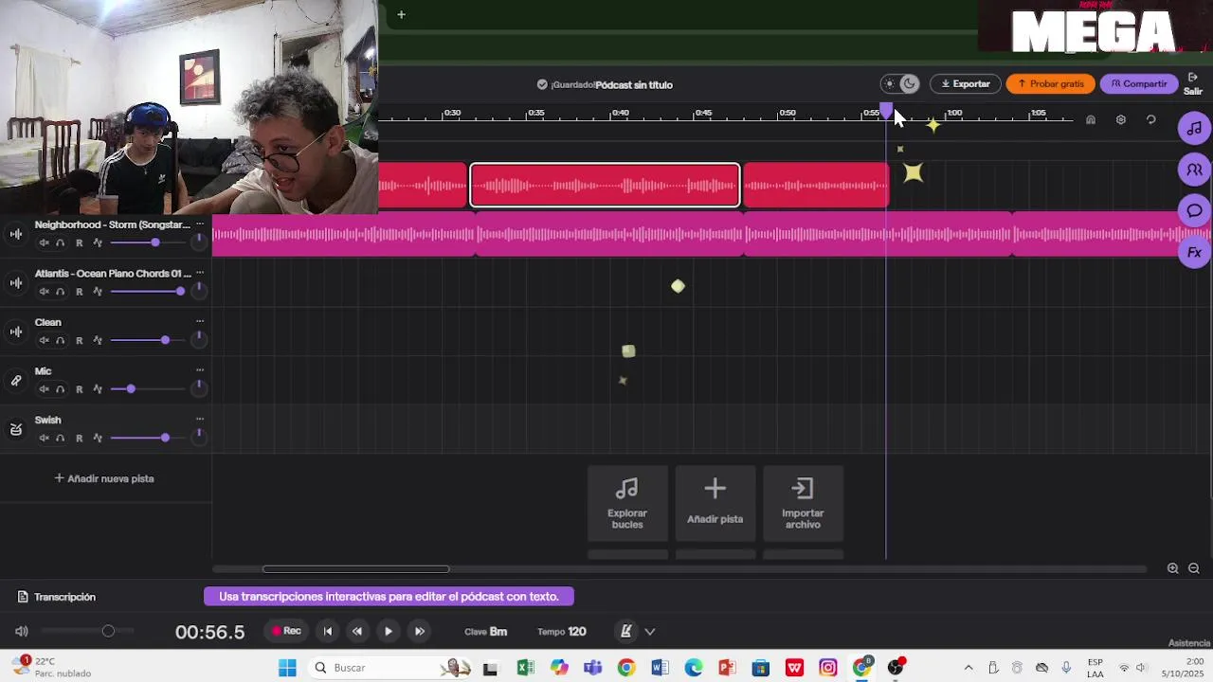This screenshot has height=682, width=1213.
Task: Open automation on the Clean track
Action: coord(98,340)
